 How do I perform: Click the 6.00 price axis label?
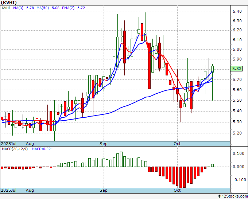[237, 49]
